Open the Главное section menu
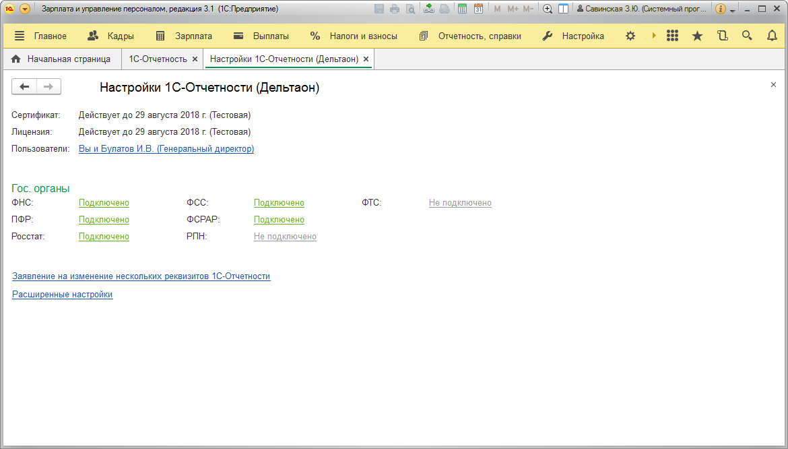Image resolution: width=788 pixels, height=449 pixels. pyautogui.click(x=40, y=36)
